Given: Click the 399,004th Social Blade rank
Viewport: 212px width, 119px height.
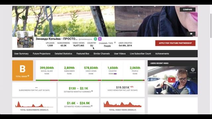Looking at the screenshot, I should click(47, 68).
